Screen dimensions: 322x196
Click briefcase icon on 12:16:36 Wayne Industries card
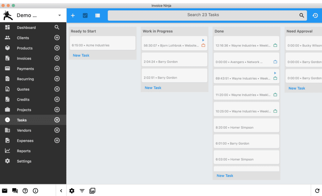(x=275, y=45)
